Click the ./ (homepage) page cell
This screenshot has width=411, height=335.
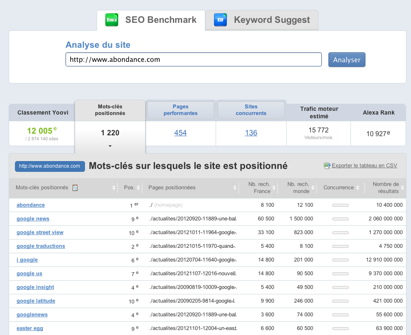(x=166, y=205)
